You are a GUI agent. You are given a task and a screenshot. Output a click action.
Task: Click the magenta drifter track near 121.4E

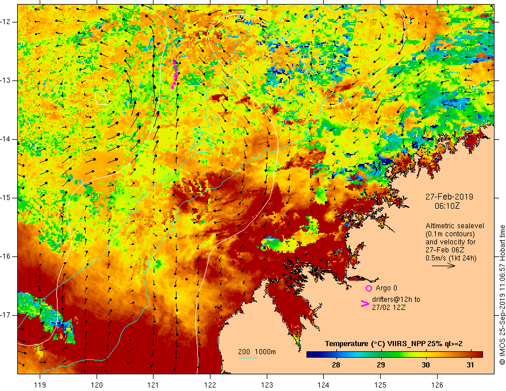[175, 74]
